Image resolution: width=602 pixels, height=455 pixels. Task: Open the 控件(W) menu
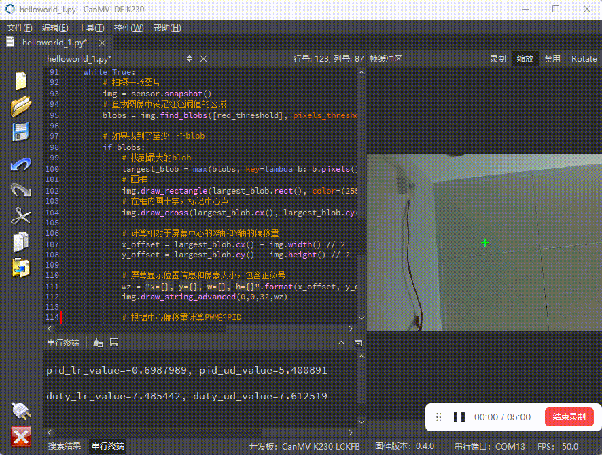(x=128, y=28)
